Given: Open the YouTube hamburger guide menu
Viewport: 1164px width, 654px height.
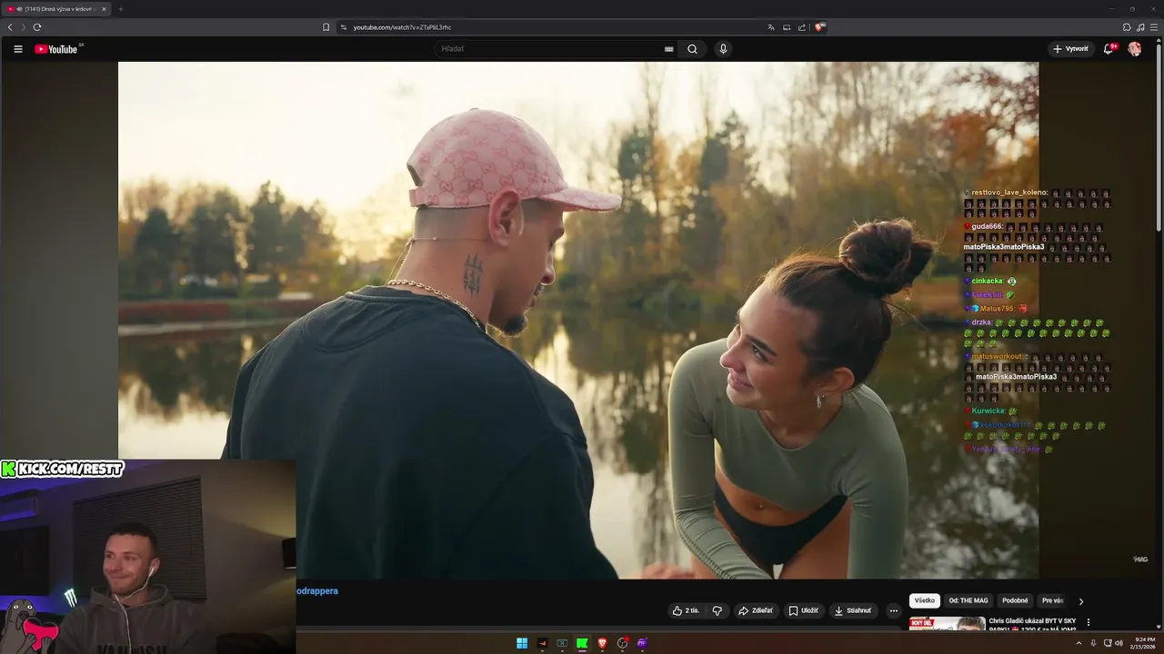Looking at the screenshot, I should click(17, 49).
